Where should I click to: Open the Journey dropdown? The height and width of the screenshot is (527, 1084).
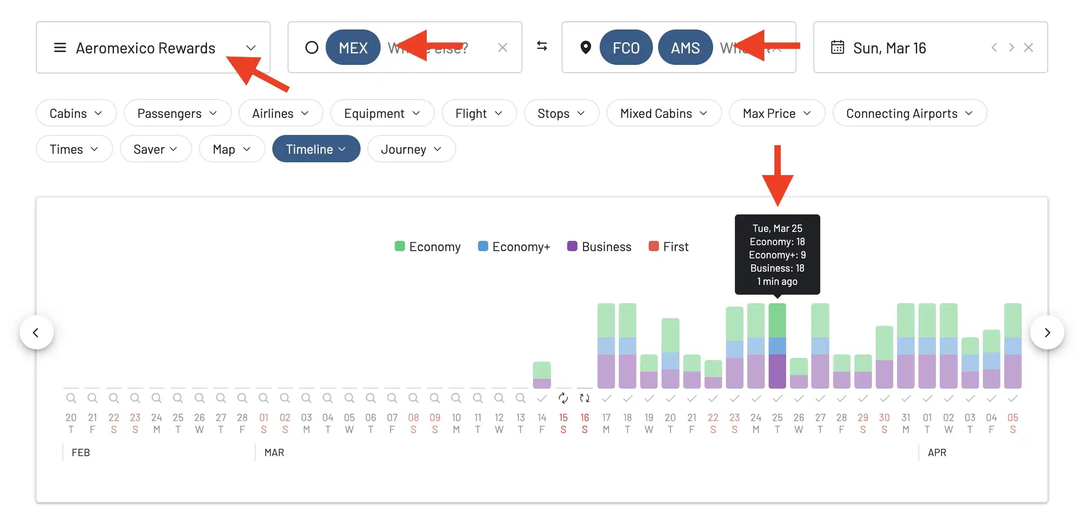coord(411,149)
